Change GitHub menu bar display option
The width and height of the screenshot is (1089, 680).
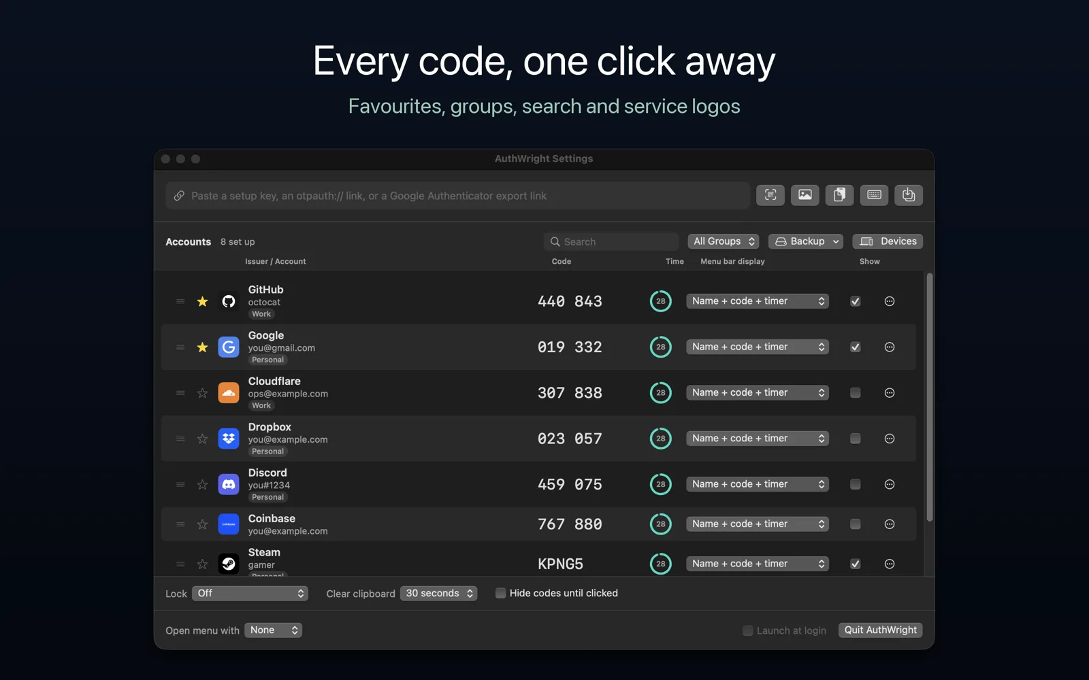(758, 301)
